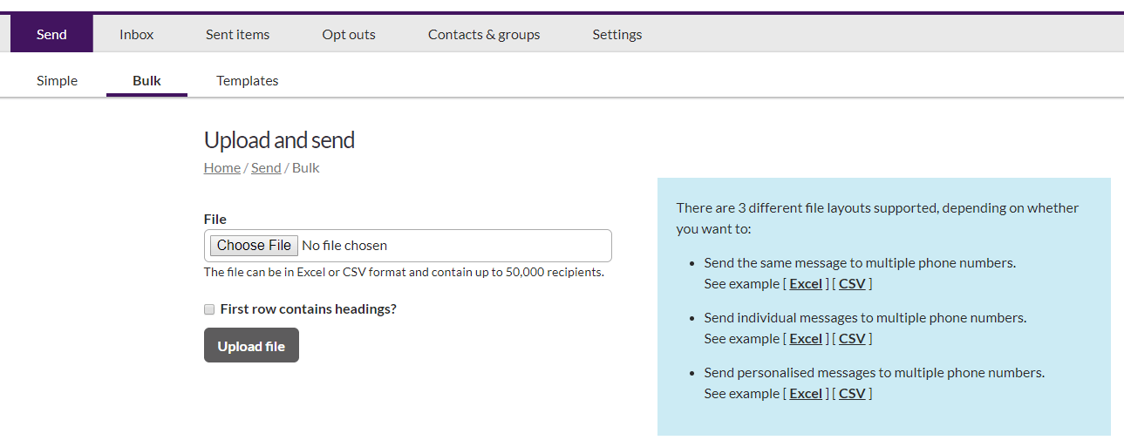
Task: Open CSV example for individual messages layout
Action: pyautogui.click(x=852, y=339)
